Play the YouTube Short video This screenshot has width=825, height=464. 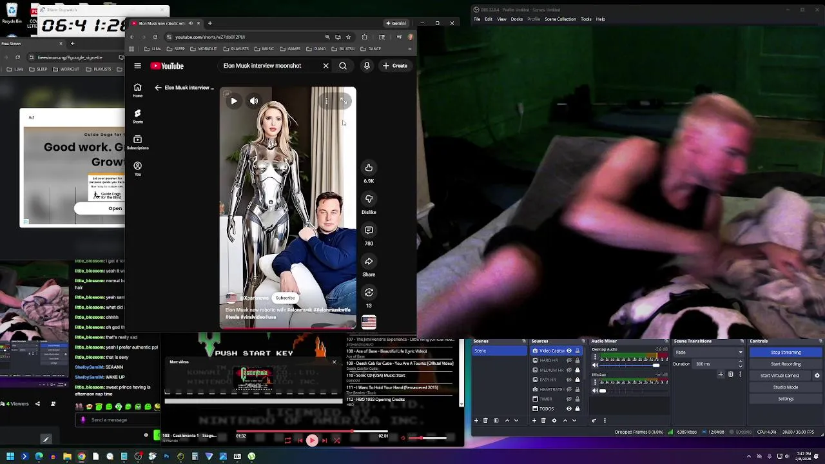click(x=234, y=101)
